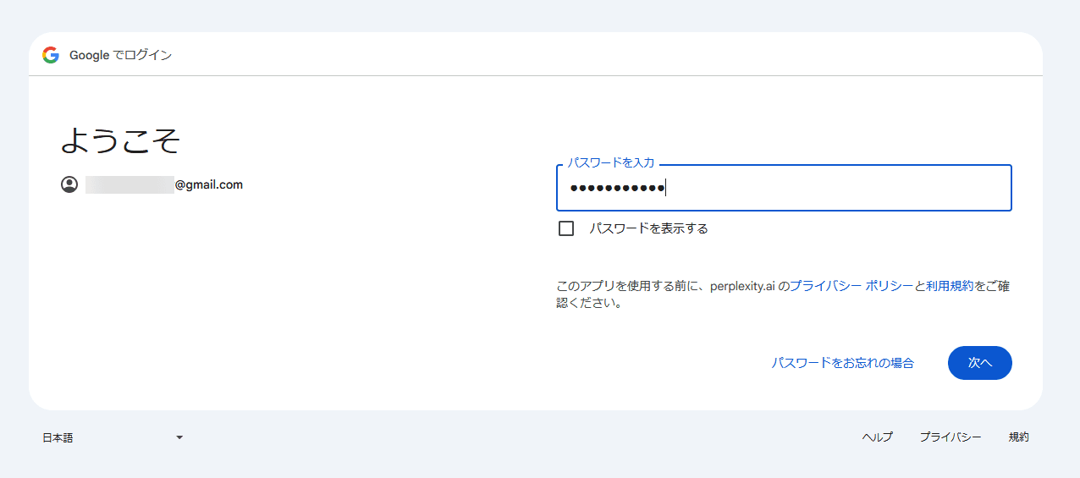Tick the パスワードを表示する checkbox
Image resolution: width=1080 pixels, height=478 pixels.
(x=566, y=228)
